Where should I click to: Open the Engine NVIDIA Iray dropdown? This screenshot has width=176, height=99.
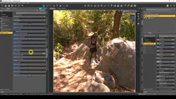click(21, 10)
